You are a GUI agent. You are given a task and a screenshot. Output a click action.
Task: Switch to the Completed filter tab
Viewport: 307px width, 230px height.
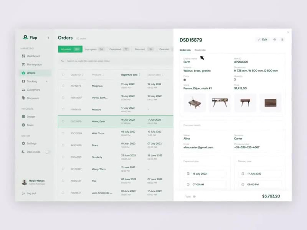119,49
